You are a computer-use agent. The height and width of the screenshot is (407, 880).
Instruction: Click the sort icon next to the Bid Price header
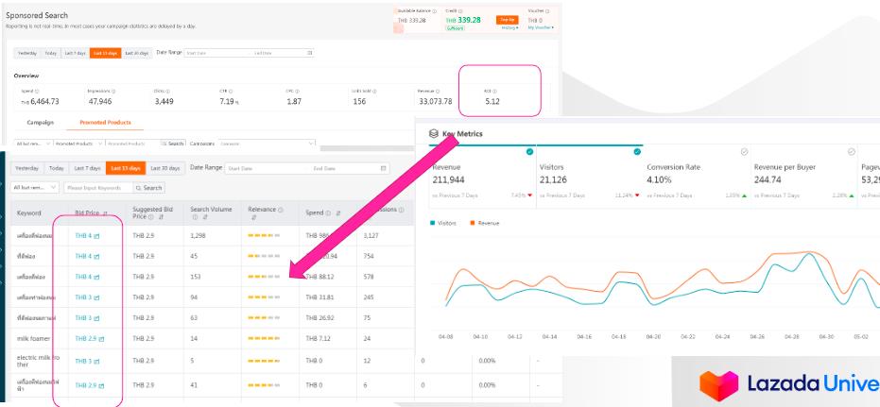[105, 214]
